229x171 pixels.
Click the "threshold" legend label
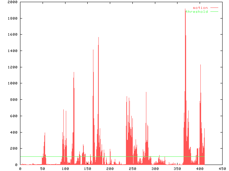point(196,12)
